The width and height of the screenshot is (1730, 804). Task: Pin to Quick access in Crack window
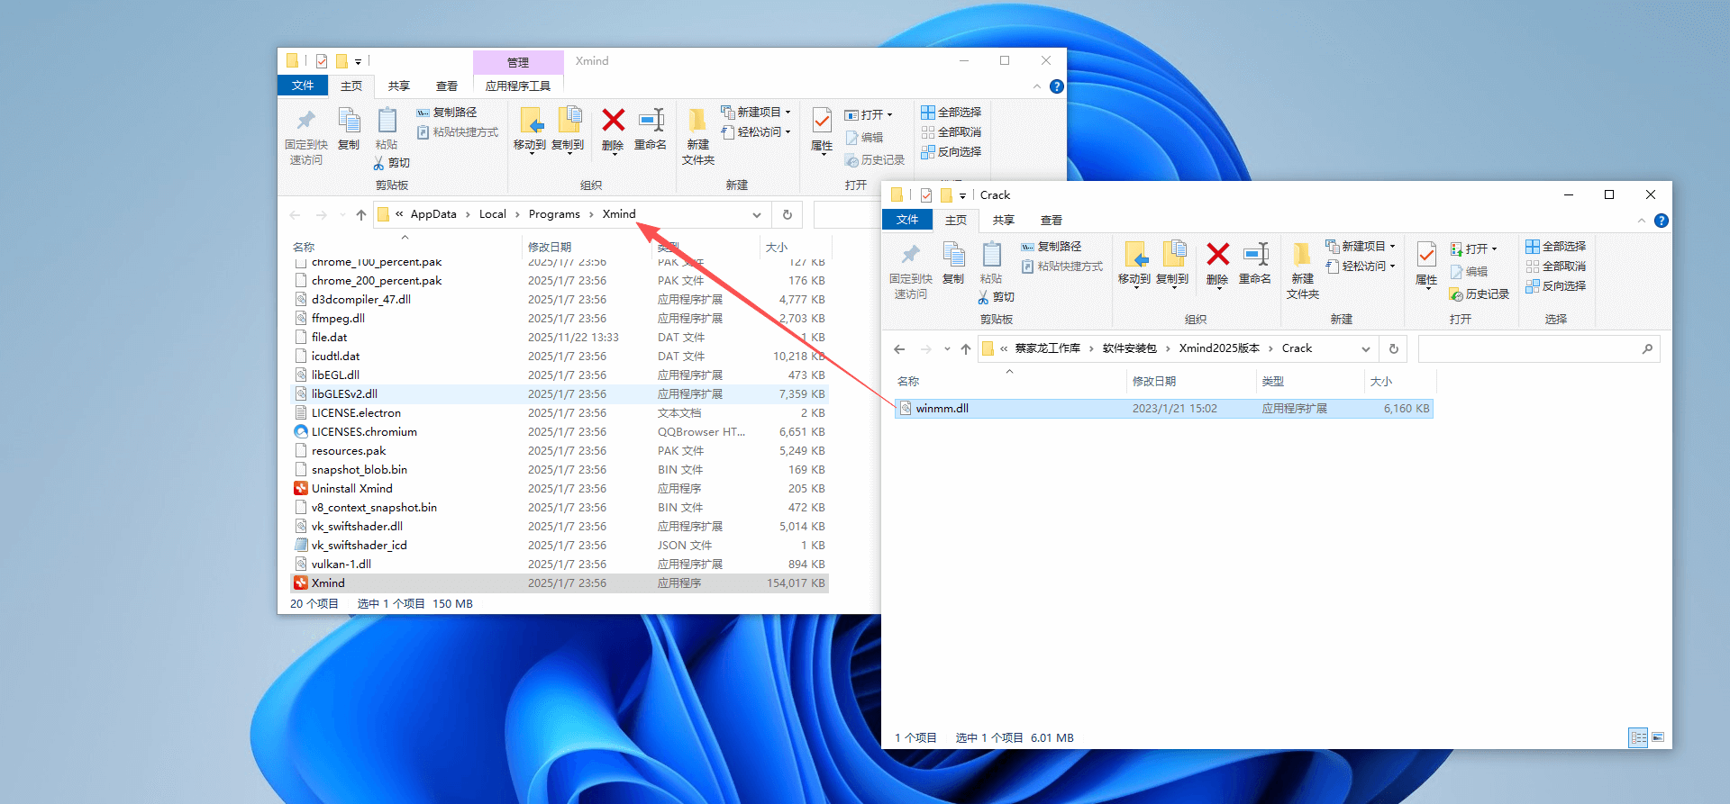point(911,270)
